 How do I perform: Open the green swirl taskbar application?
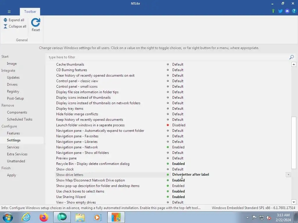[62, 217]
